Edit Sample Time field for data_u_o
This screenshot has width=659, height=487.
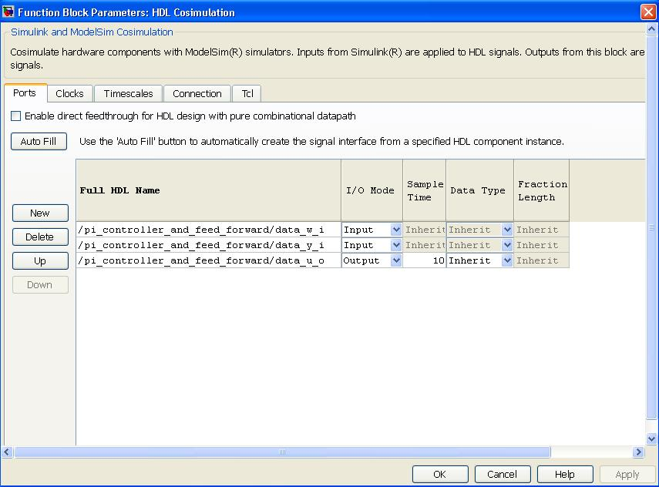[424, 260]
